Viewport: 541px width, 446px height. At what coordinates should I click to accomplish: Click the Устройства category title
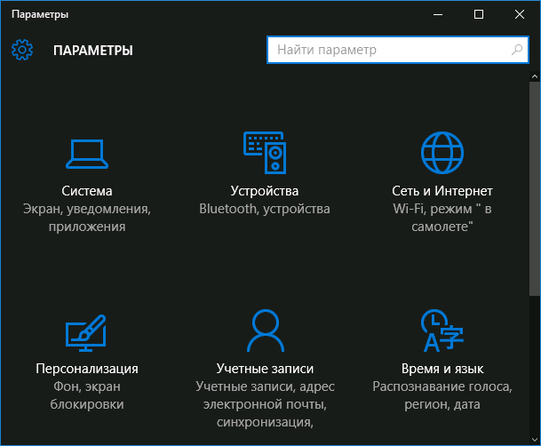(x=265, y=191)
